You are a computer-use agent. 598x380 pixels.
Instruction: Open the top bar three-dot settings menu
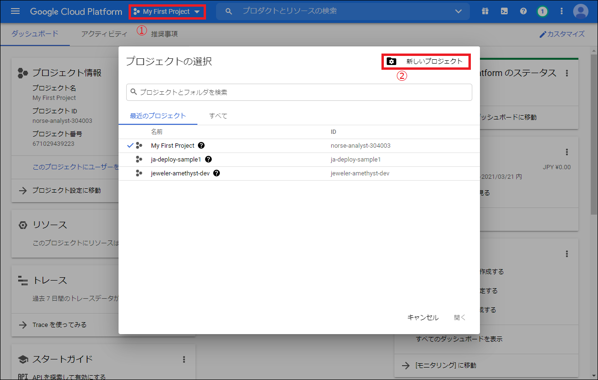561,11
